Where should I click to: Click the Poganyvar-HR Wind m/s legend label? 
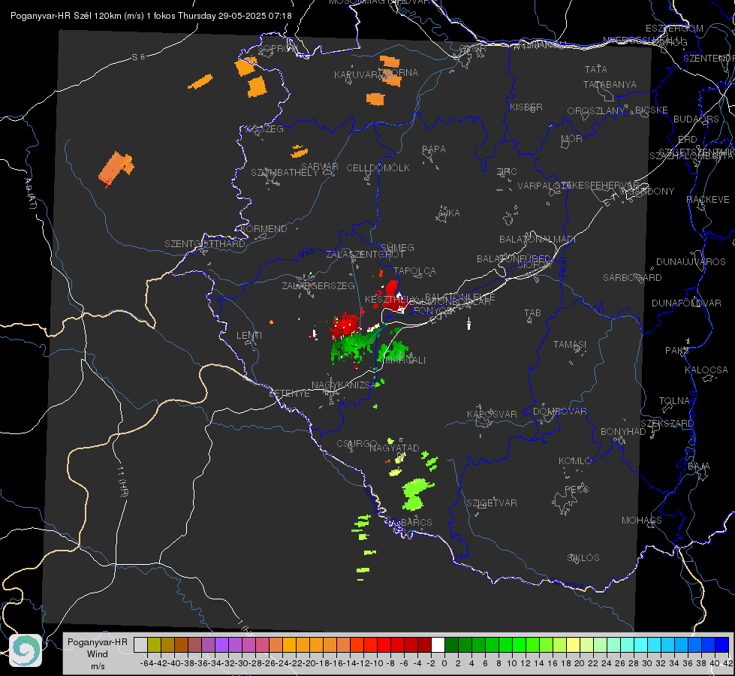point(98,654)
